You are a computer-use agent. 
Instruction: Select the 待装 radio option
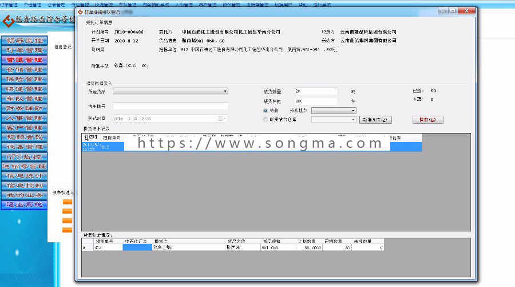click(x=266, y=111)
